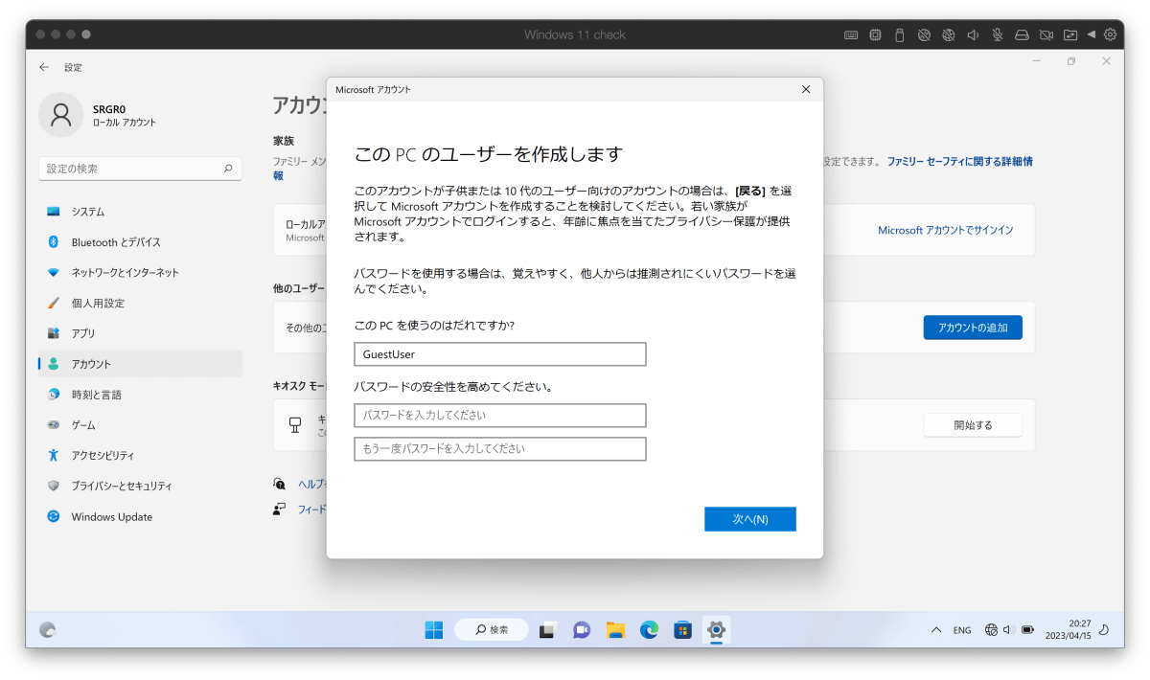1150x680 pixels.
Task: Open システム in settings sidebar
Action: coord(140,212)
